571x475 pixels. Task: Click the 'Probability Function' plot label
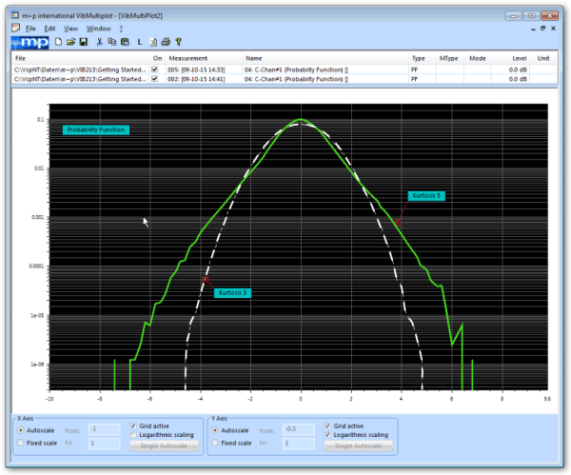(x=96, y=129)
